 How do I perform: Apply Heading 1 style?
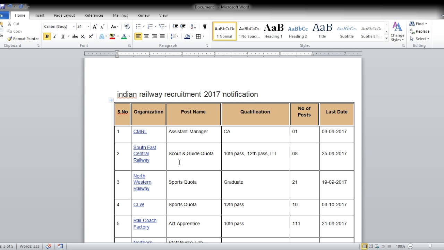(273, 31)
